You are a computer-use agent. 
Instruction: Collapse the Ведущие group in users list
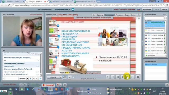coord(146,20)
